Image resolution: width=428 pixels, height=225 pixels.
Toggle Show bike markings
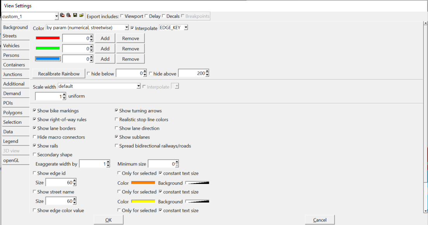[35, 110]
